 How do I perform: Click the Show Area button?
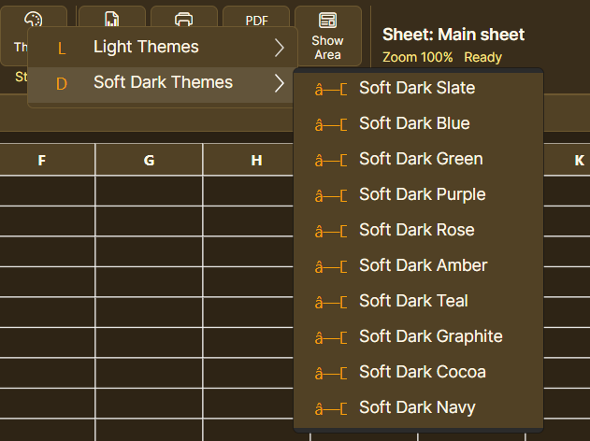pos(328,36)
